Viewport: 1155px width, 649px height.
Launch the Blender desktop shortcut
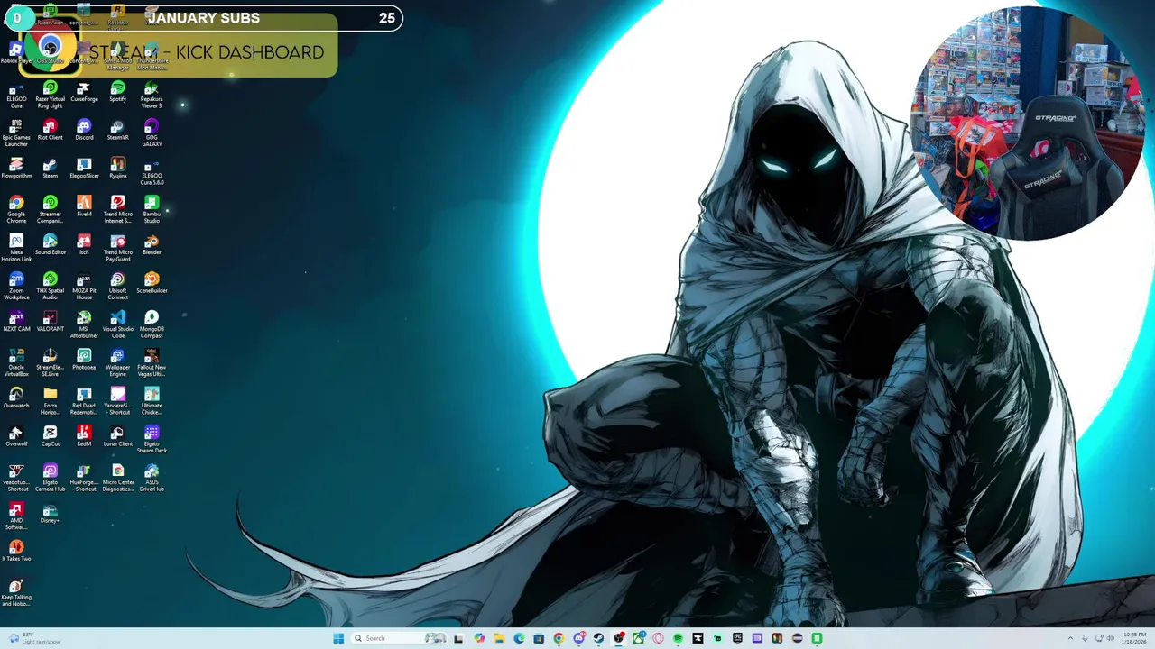[x=152, y=245]
